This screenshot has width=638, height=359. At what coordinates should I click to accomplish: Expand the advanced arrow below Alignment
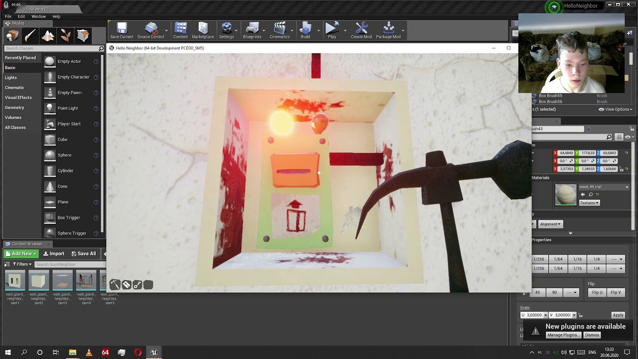click(570, 233)
